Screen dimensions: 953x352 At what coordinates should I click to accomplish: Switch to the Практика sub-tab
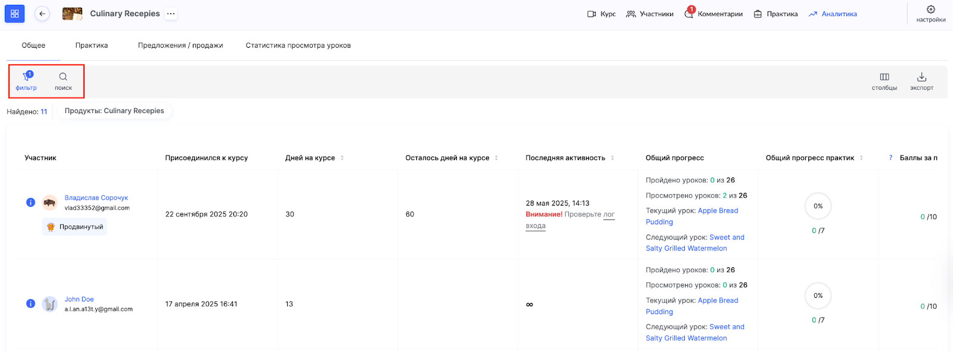pos(92,45)
